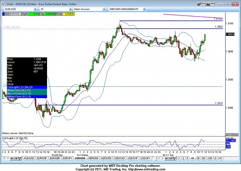
Task: Minimize the chart window
Action: (x=221, y=4)
